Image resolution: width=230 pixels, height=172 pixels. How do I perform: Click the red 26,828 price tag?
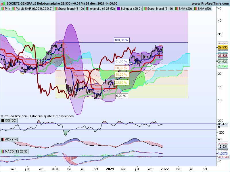pos(223,56)
